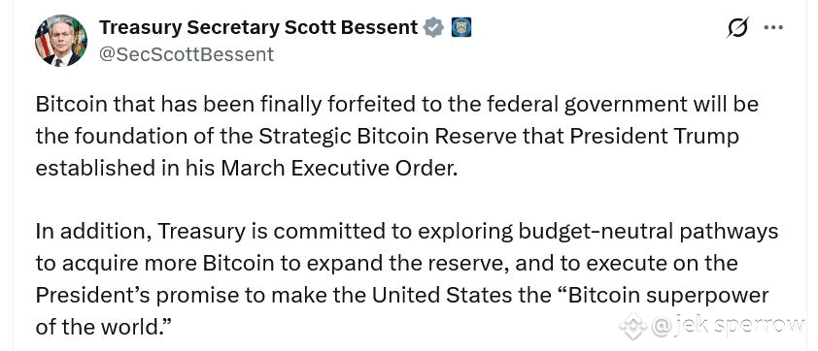Click the Treasury Secretary Scott Bessent display name
Image resolution: width=818 pixels, height=351 pixels.
coord(258,27)
